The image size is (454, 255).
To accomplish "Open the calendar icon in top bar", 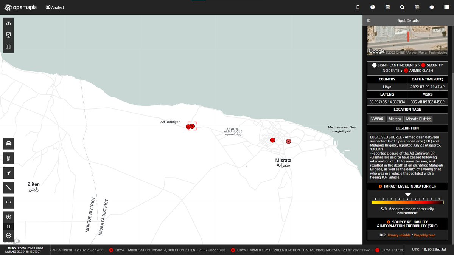I will click(417, 7).
